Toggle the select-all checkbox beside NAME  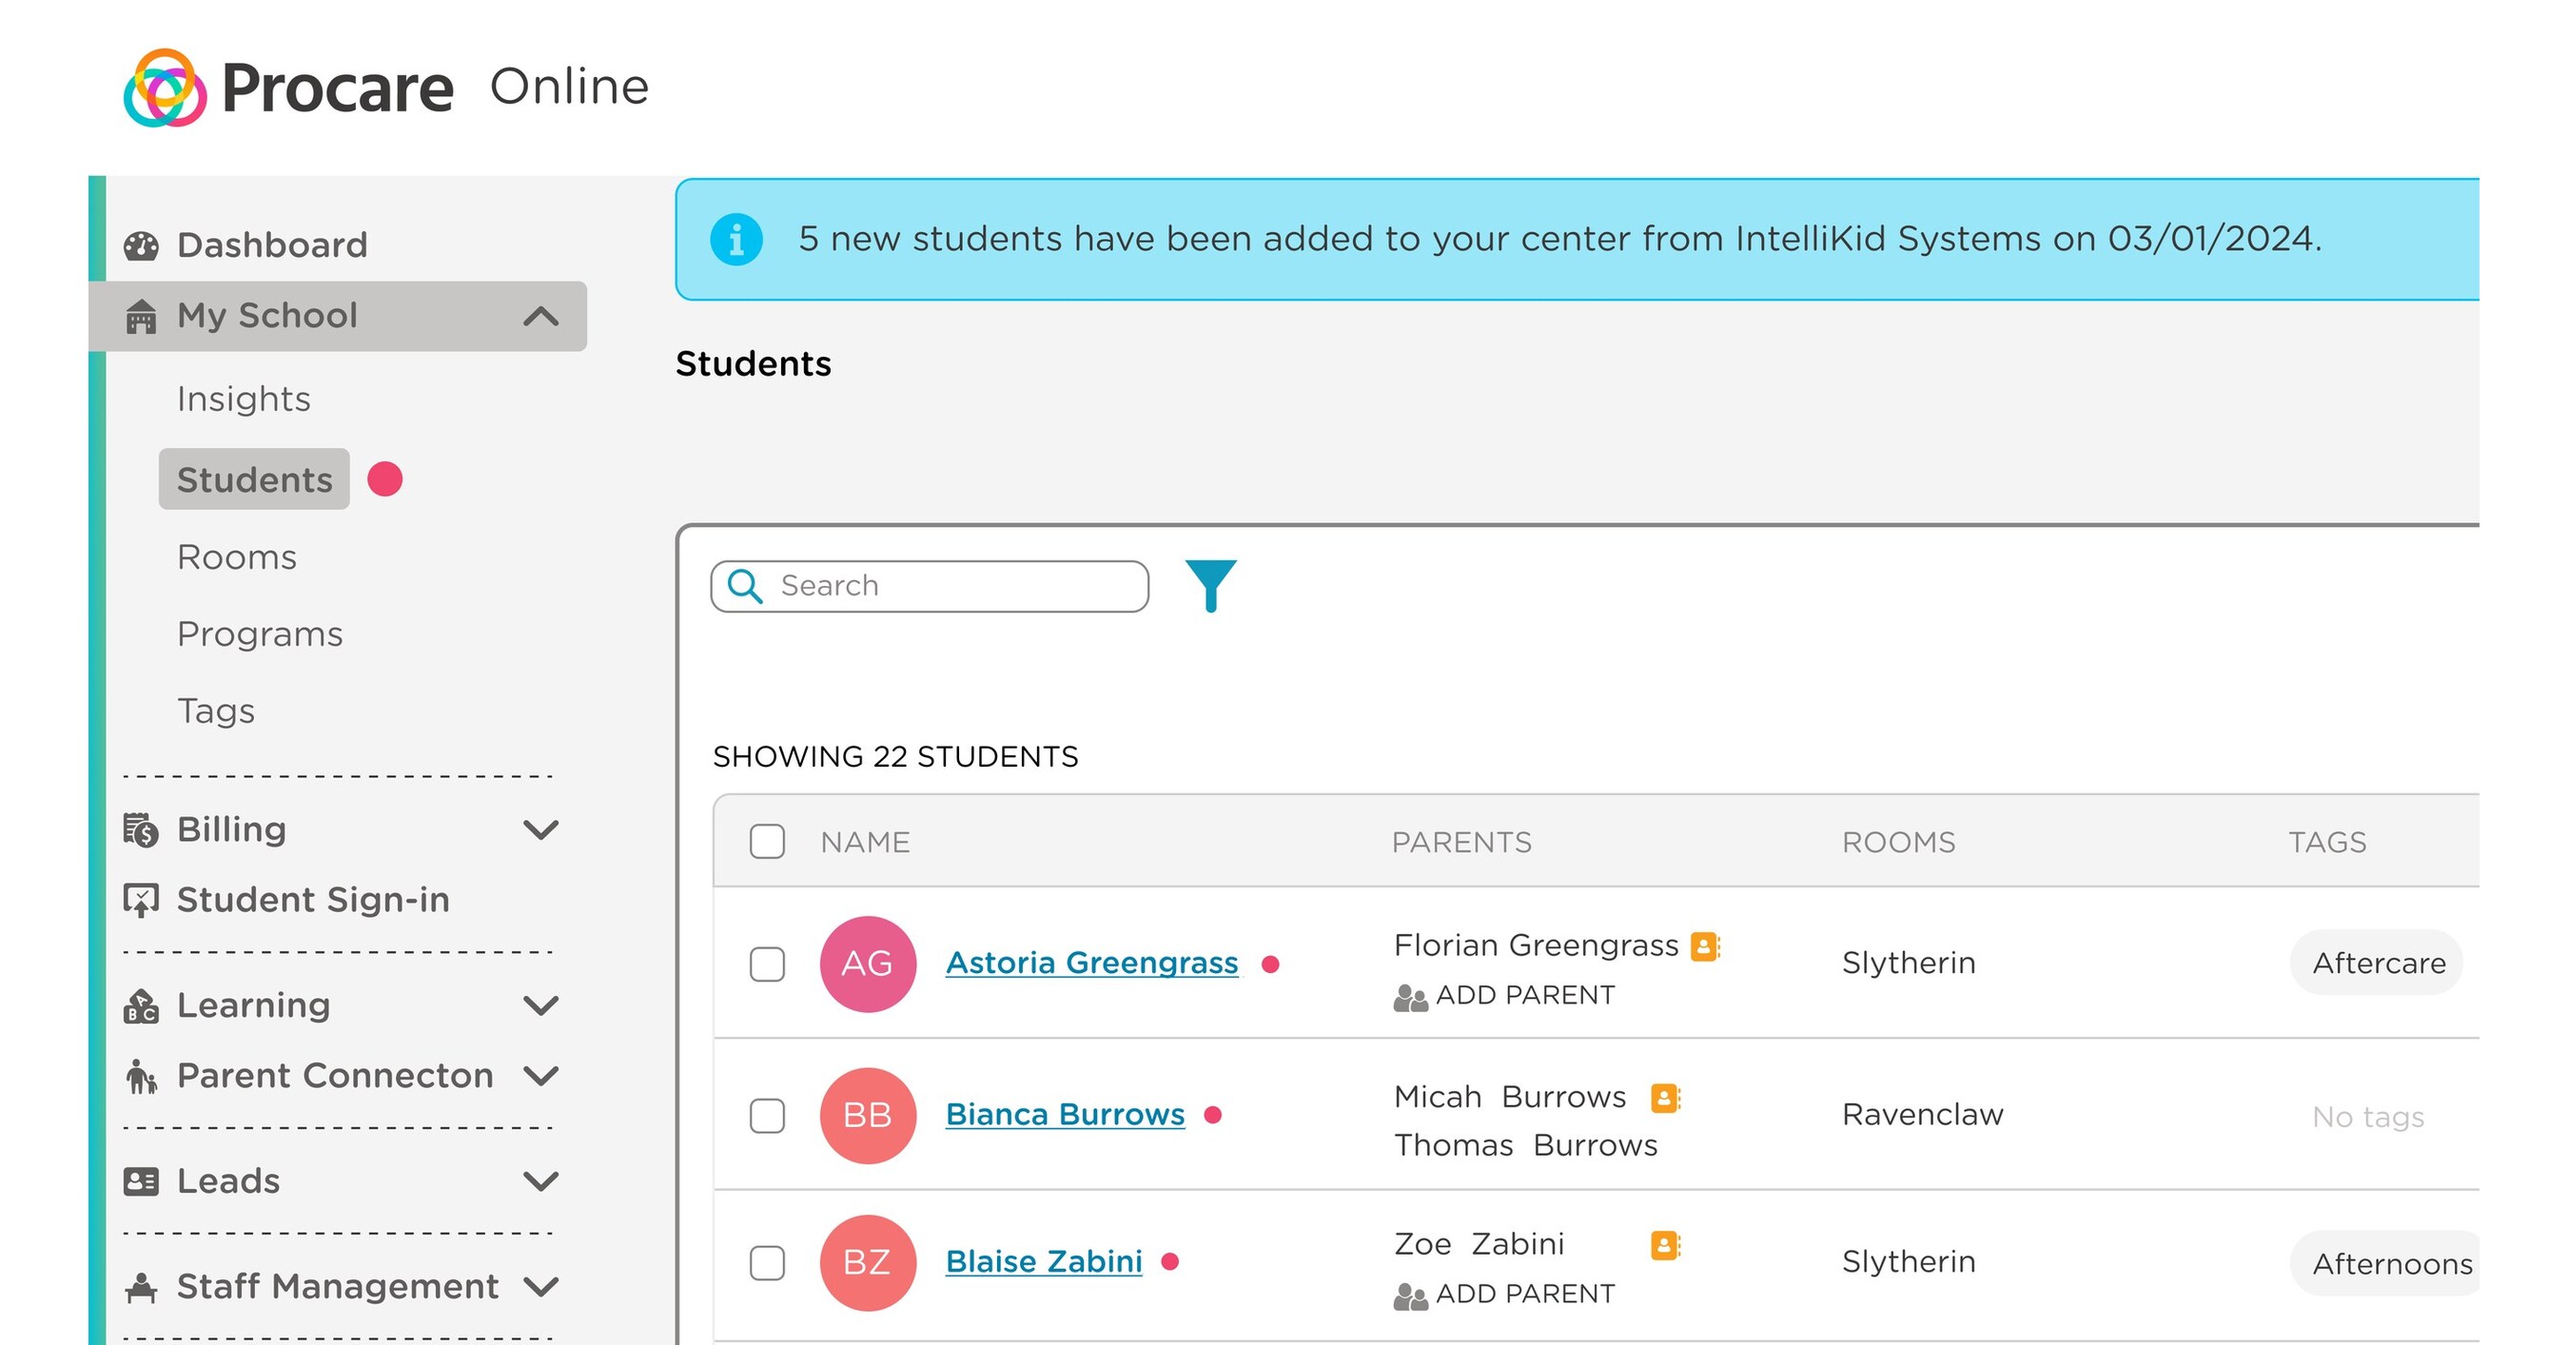click(767, 842)
